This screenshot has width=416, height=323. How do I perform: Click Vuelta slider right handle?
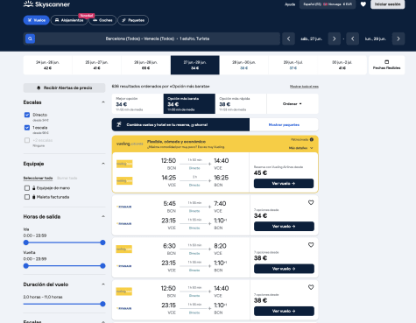click(x=102, y=266)
